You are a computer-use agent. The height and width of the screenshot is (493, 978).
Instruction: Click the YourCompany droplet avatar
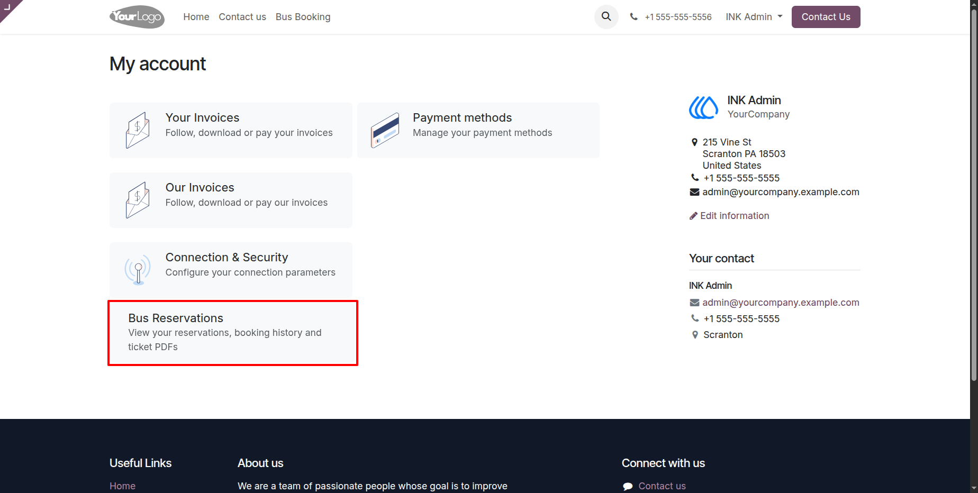tap(703, 107)
